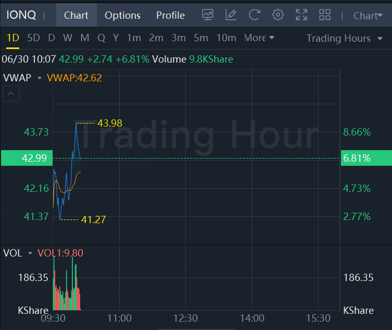Activate the drawing pencil tool

[231, 15]
